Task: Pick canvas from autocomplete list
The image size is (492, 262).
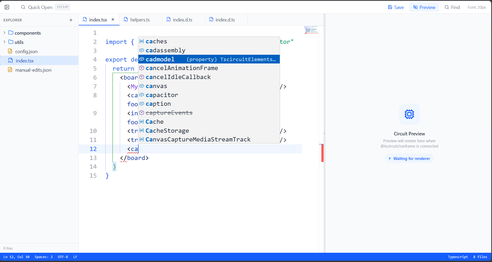Action: coord(209,86)
